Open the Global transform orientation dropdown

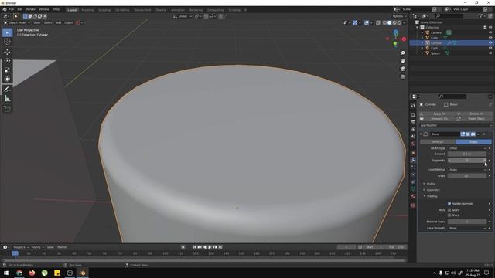[183, 16]
